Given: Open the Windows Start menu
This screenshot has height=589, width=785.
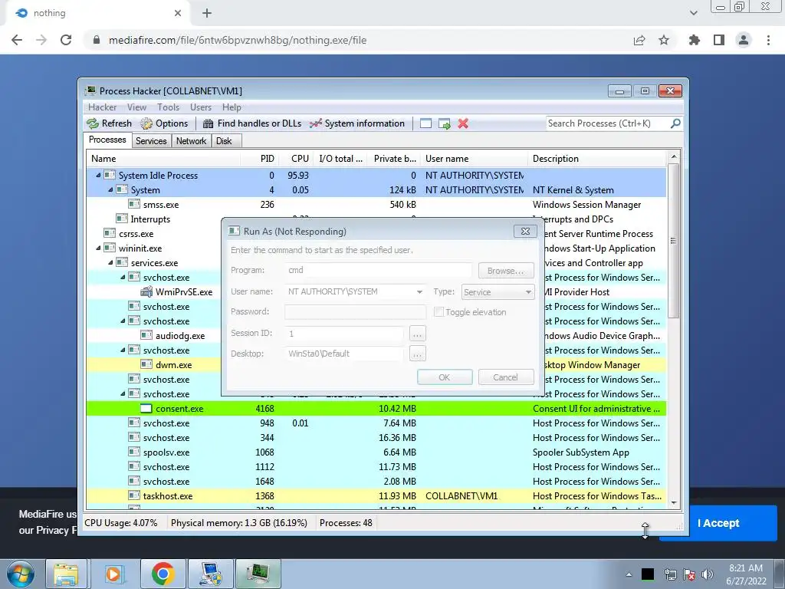Looking at the screenshot, I should [x=20, y=574].
